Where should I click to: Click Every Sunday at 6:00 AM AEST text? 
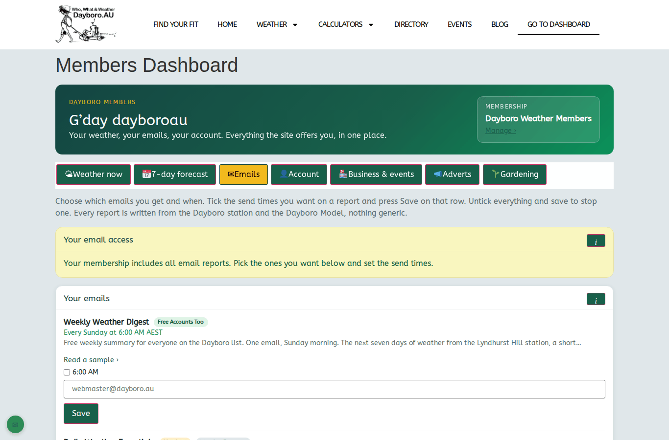click(x=113, y=332)
